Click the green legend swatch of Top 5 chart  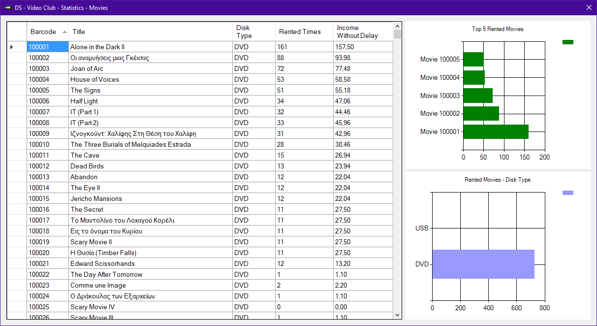[568, 42]
